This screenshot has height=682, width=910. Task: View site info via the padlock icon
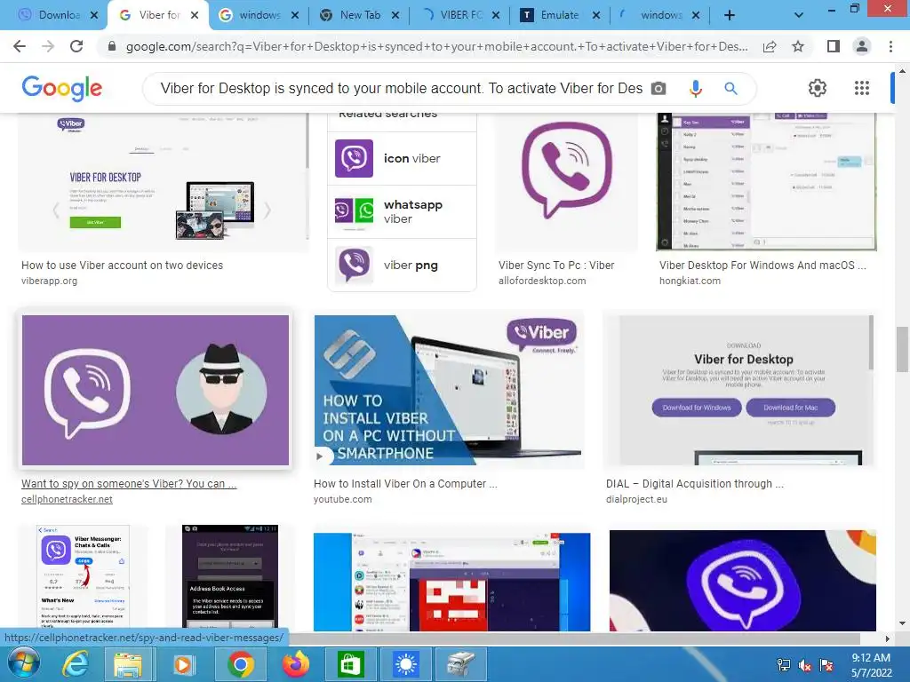coord(113,46)
